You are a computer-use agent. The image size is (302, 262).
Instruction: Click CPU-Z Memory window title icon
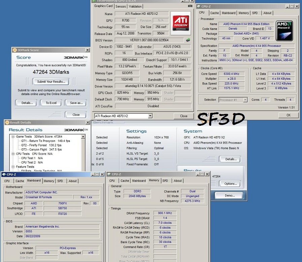click(x=109, y=174)
